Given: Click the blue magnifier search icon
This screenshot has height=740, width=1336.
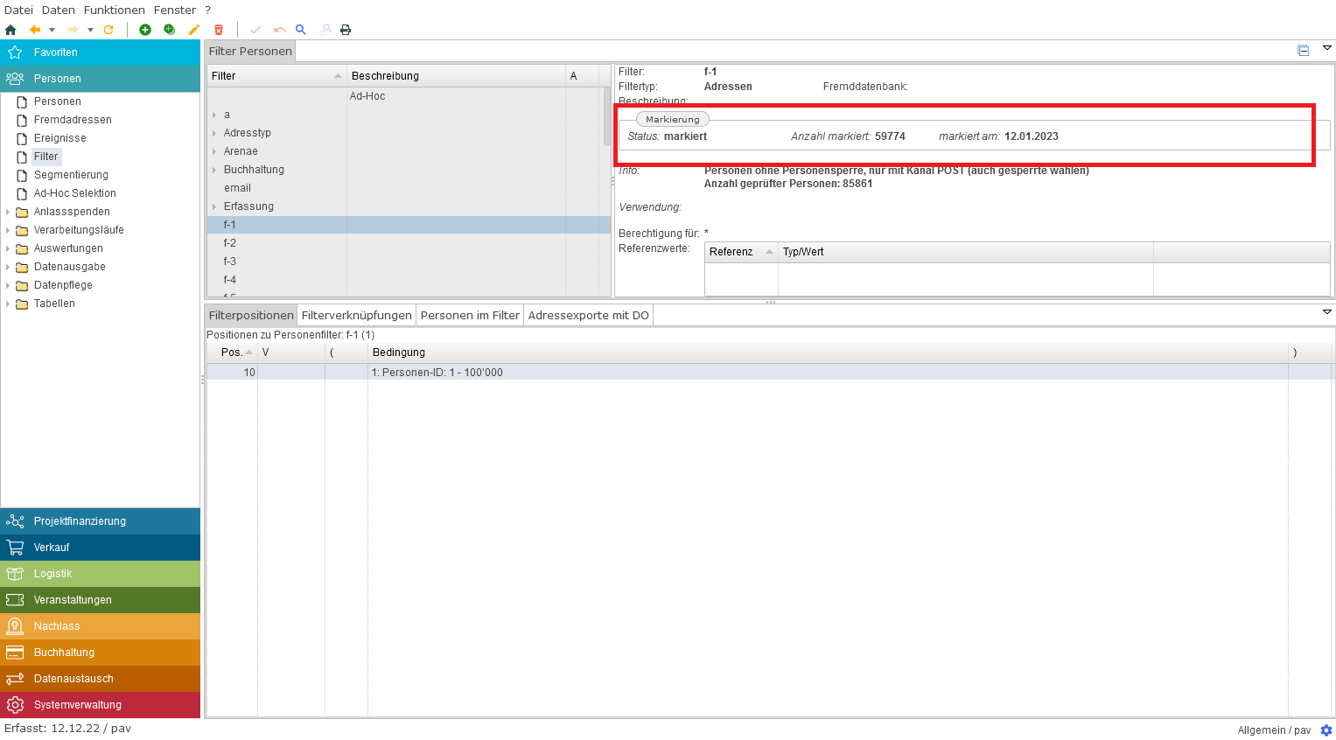Looking at the screenshot, I should click(301, 30).
